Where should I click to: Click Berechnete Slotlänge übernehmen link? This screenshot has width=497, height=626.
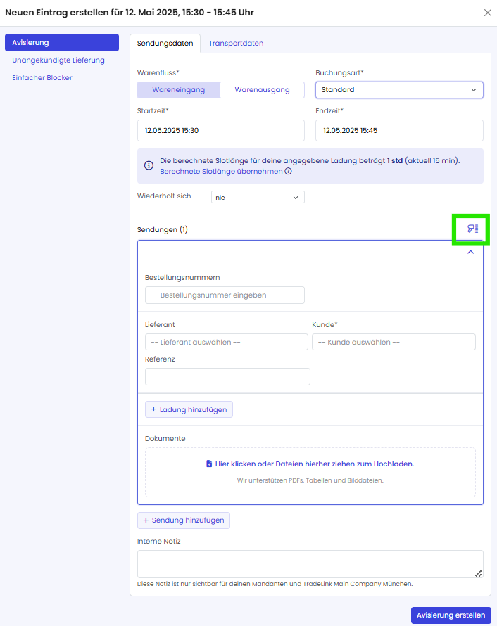pos(221,172)
